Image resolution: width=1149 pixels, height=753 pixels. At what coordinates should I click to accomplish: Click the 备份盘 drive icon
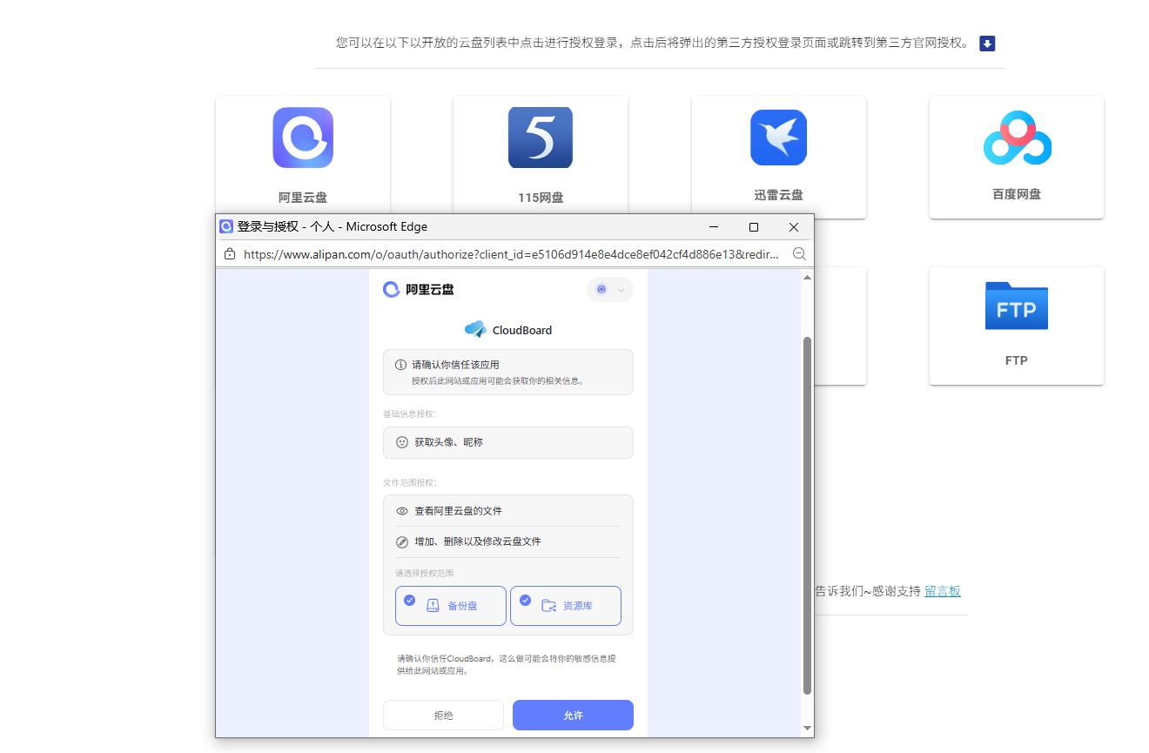coord(434,605)
